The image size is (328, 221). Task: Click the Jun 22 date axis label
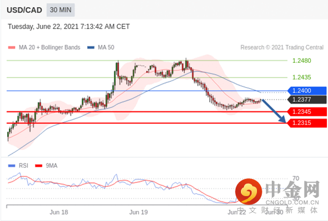coord(237,212)
